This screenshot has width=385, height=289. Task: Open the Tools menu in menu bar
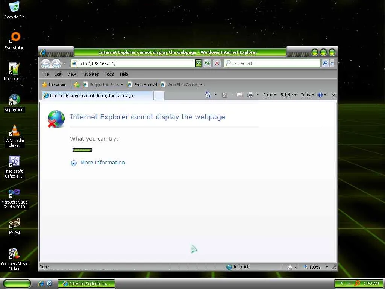pos(109,74)
